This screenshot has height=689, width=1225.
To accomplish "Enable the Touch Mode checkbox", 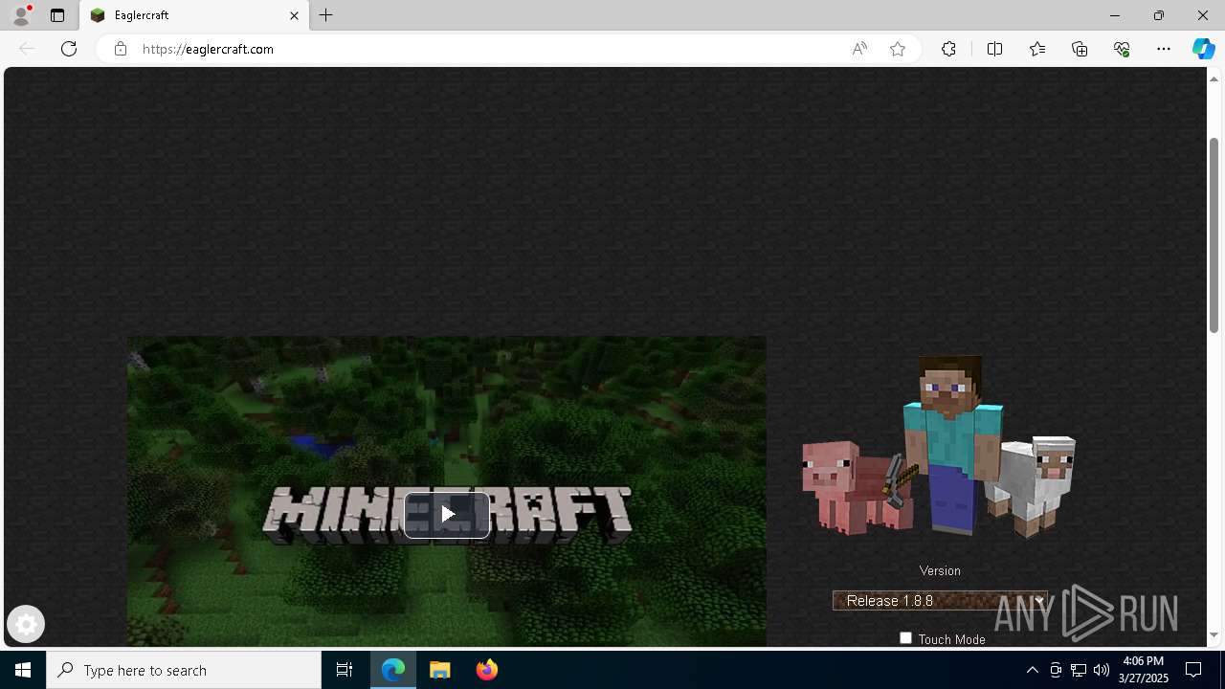I will [x=905, y=638].
